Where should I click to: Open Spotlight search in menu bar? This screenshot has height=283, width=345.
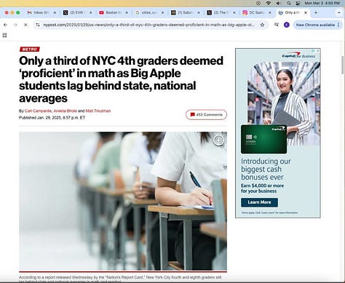click(x=289, y=3)
